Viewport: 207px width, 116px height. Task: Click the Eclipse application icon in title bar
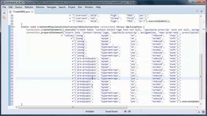[3, 3]
